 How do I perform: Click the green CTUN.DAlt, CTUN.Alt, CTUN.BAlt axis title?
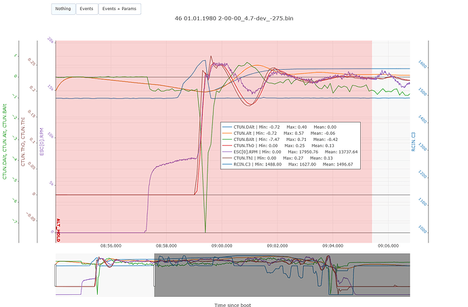tap(5, 142)
